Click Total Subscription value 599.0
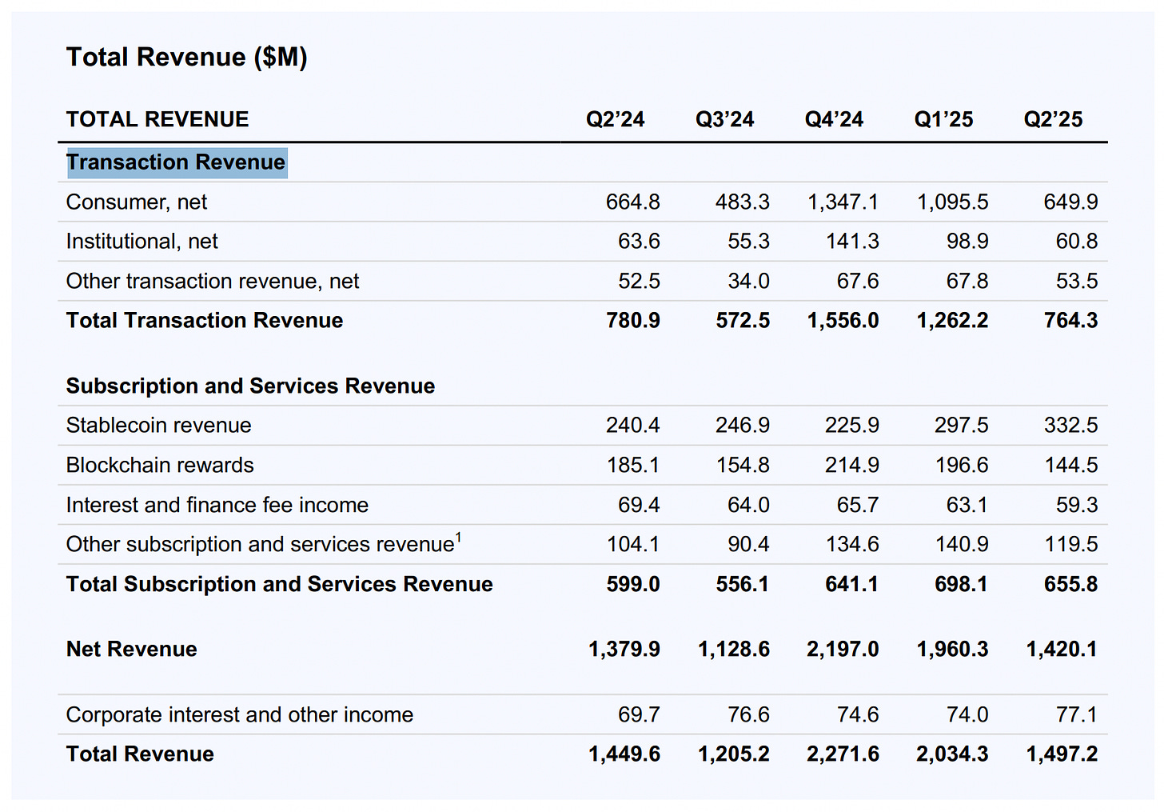Image resolution: width=1164 pixels, height=812 pixels. coord(633,585)
